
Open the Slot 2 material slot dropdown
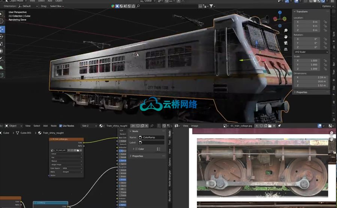(89, 126)
